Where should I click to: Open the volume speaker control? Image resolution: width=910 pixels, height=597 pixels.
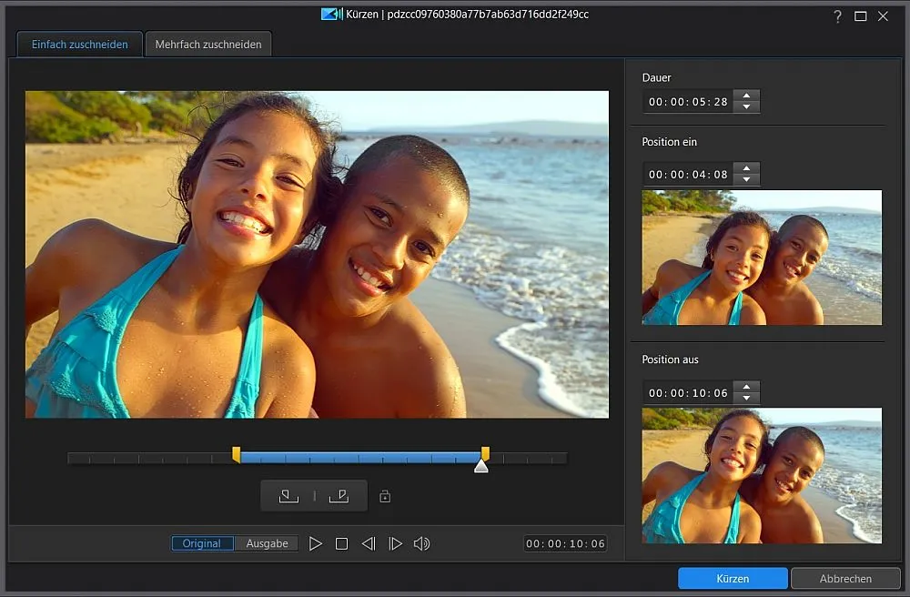[x=421, y=543]
